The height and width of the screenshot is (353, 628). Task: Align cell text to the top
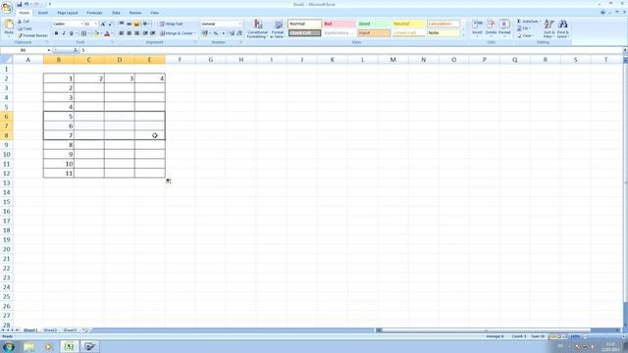pyautogui.click(x=122, y=24)
